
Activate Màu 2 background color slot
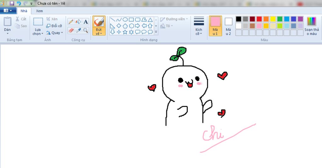coord(228,26)
